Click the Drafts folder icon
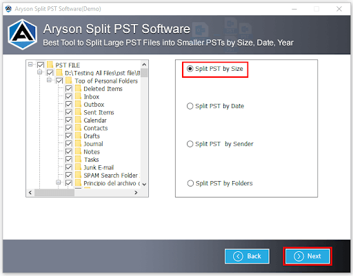This screenshot has height=276, width=353. click(x=79, y=136)
